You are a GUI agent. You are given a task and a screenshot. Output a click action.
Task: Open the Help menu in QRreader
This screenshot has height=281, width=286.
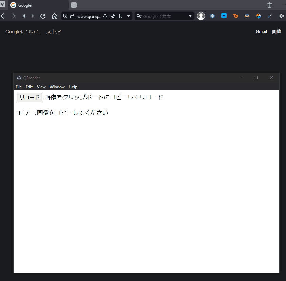tap(73, 87)
